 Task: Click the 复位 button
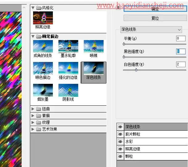point(155,18)
